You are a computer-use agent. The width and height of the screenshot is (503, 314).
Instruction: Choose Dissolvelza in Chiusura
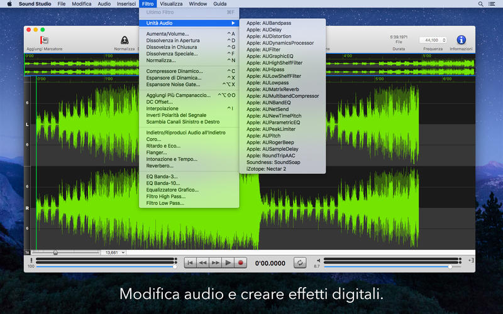coord(189,47)
